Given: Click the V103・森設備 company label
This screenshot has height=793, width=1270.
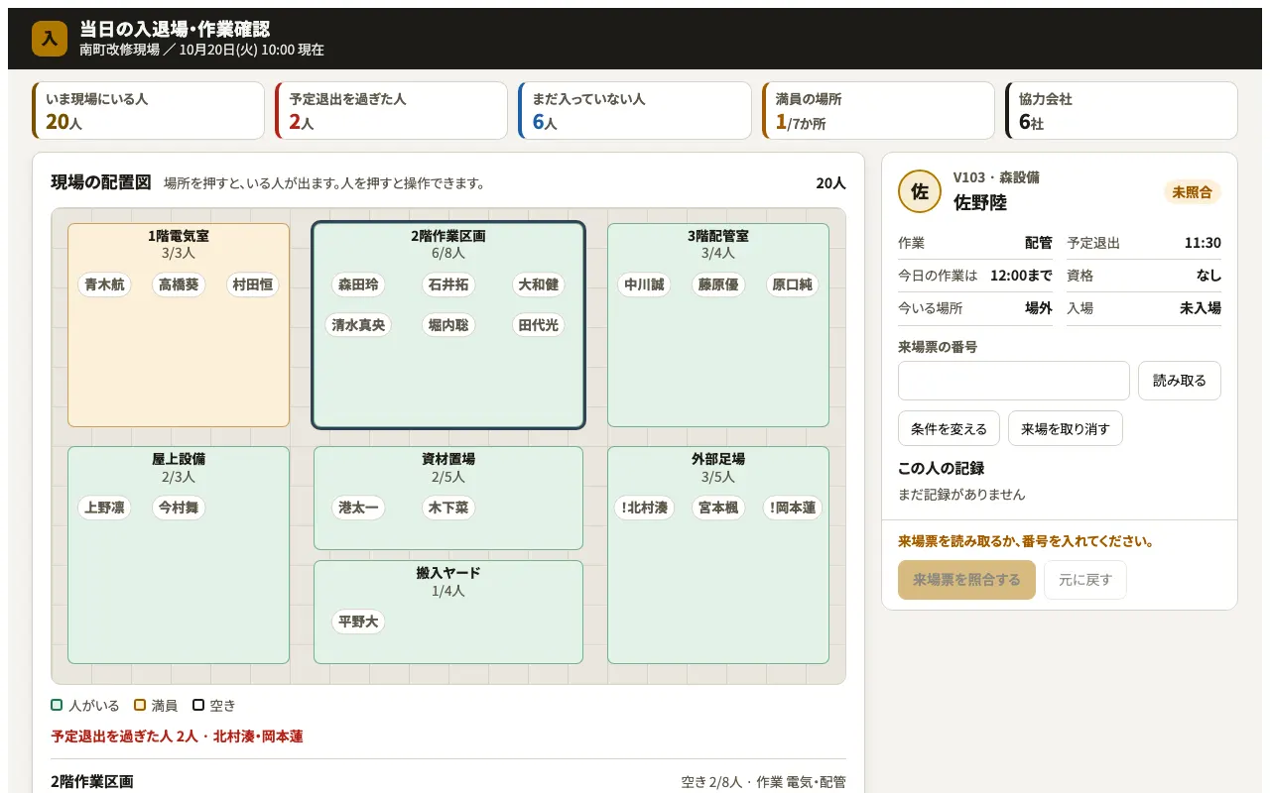Looking at the screenshot, I should [x=996, y=177].
